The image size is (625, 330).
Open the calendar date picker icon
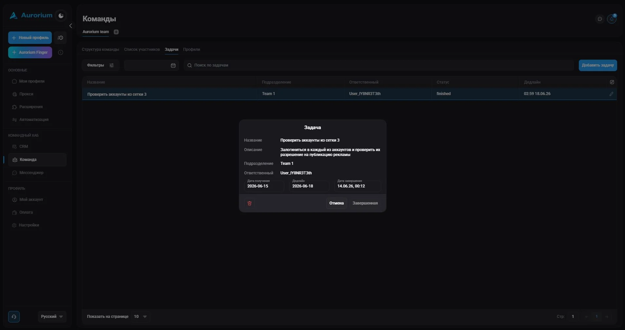click(x=173, y=66)
